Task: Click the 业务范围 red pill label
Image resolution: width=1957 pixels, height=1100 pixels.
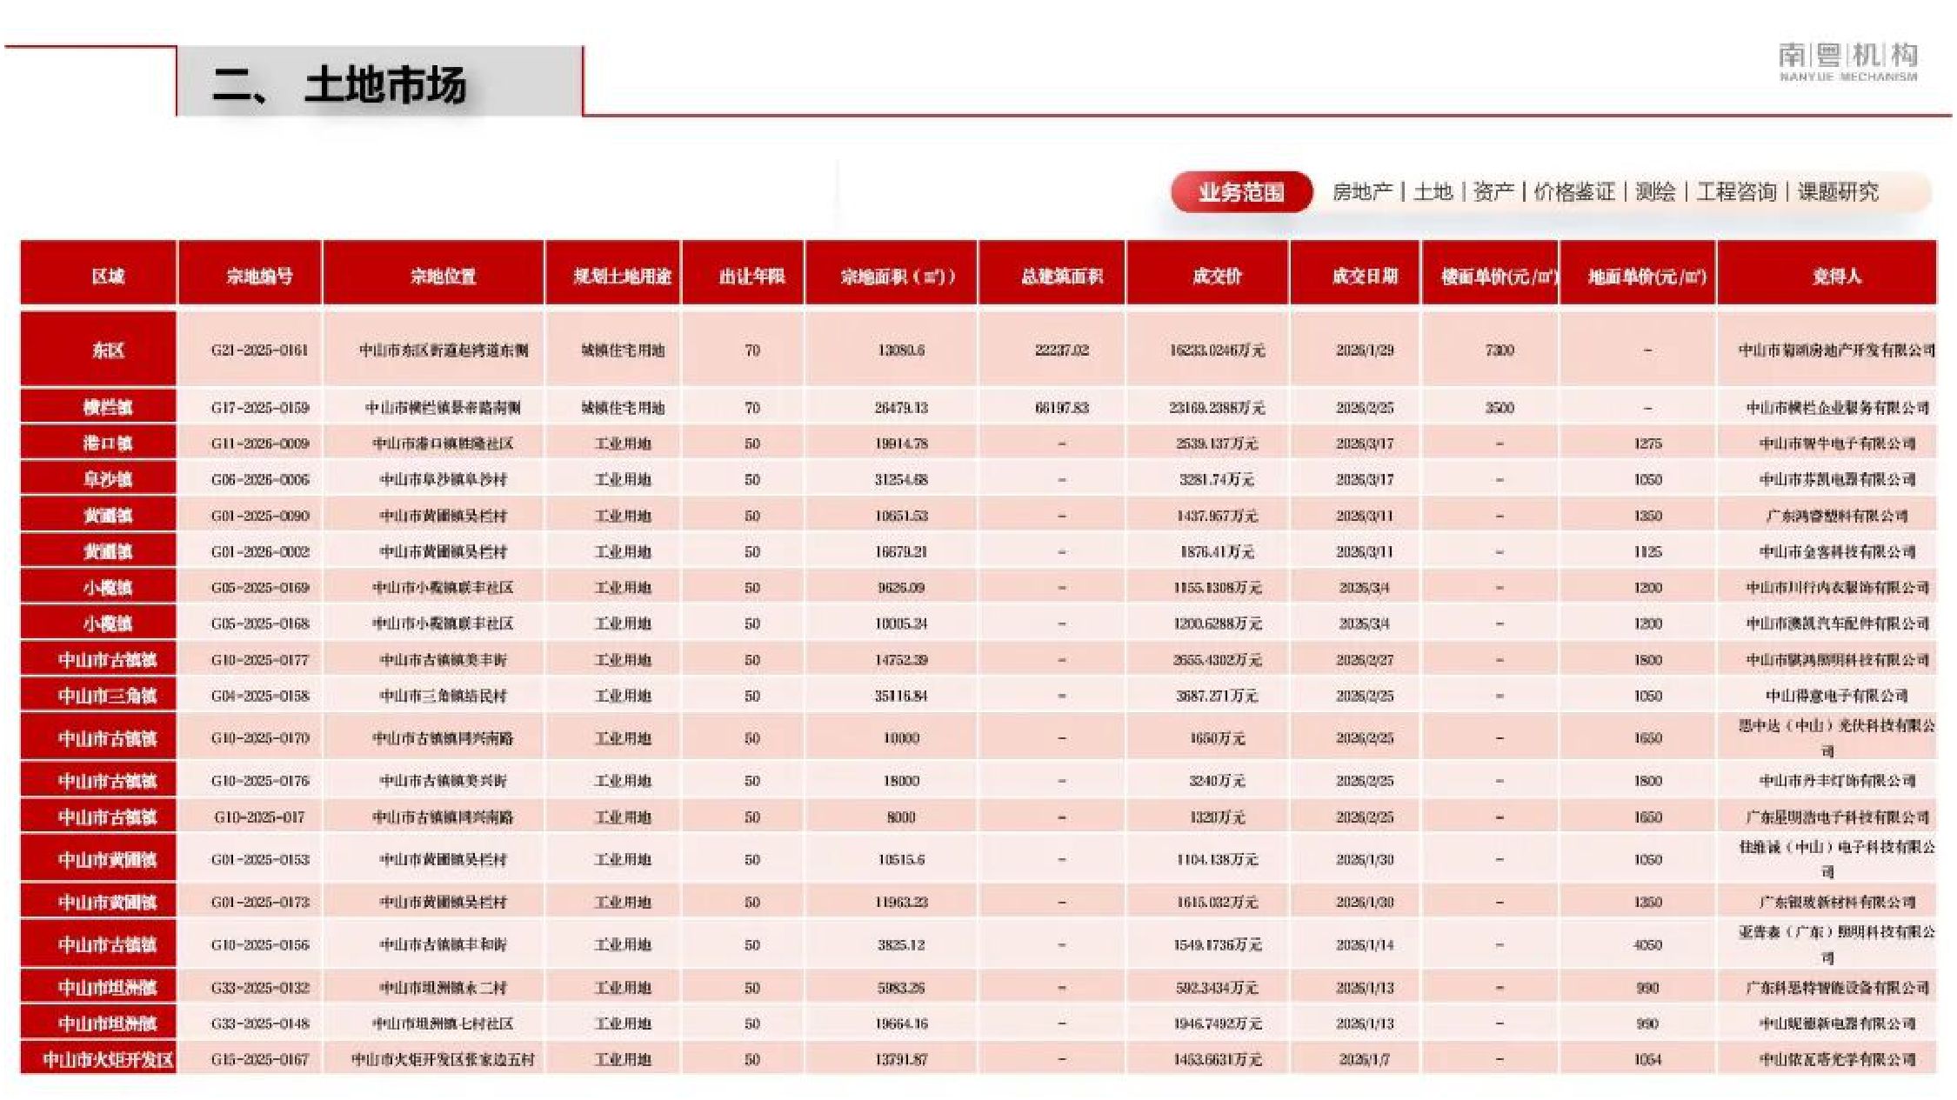Action: 1241,192
